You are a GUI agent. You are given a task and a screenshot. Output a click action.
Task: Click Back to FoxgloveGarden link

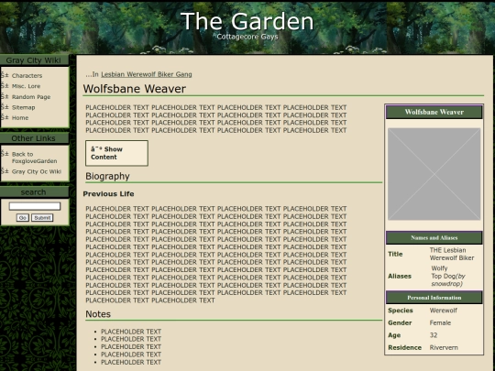[x=35, y=158]
